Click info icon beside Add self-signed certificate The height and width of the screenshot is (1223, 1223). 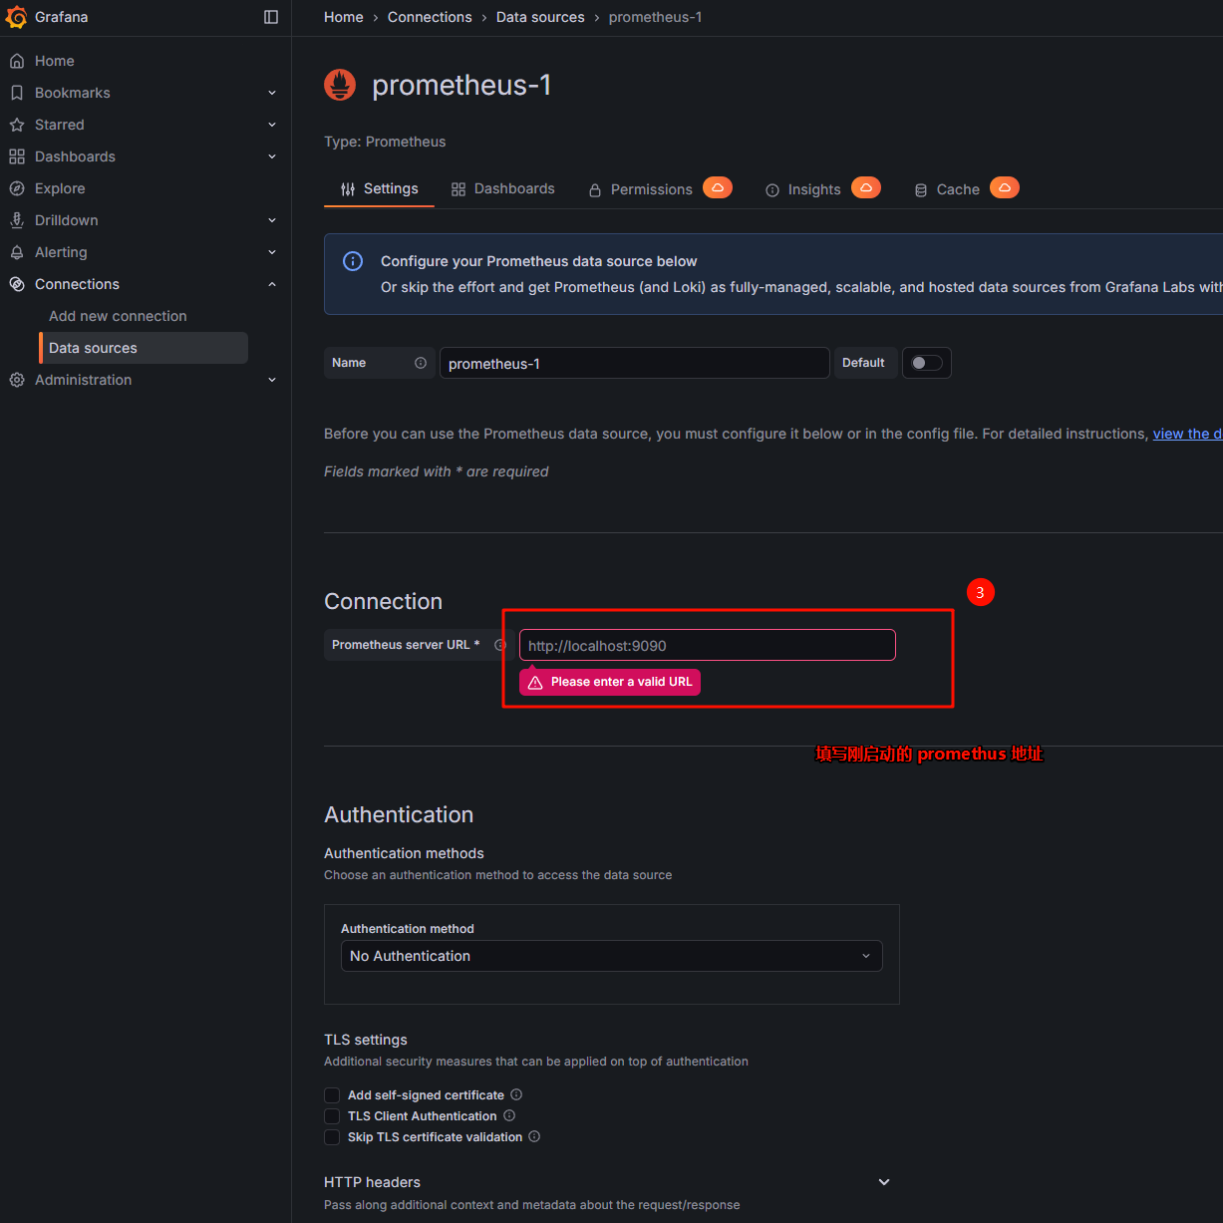tap(516, 1094)
